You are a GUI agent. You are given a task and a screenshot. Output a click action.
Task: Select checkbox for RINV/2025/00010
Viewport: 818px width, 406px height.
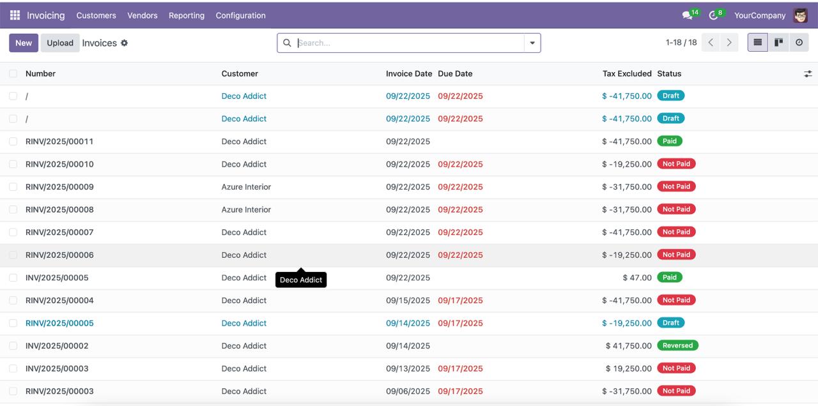(x=13, y=164)
